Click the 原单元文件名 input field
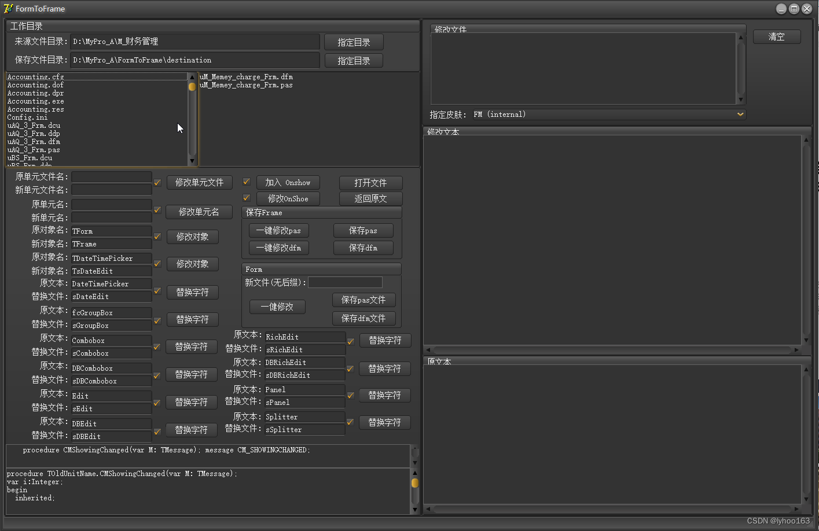This screenshot has width=819, height=531. 112,176
